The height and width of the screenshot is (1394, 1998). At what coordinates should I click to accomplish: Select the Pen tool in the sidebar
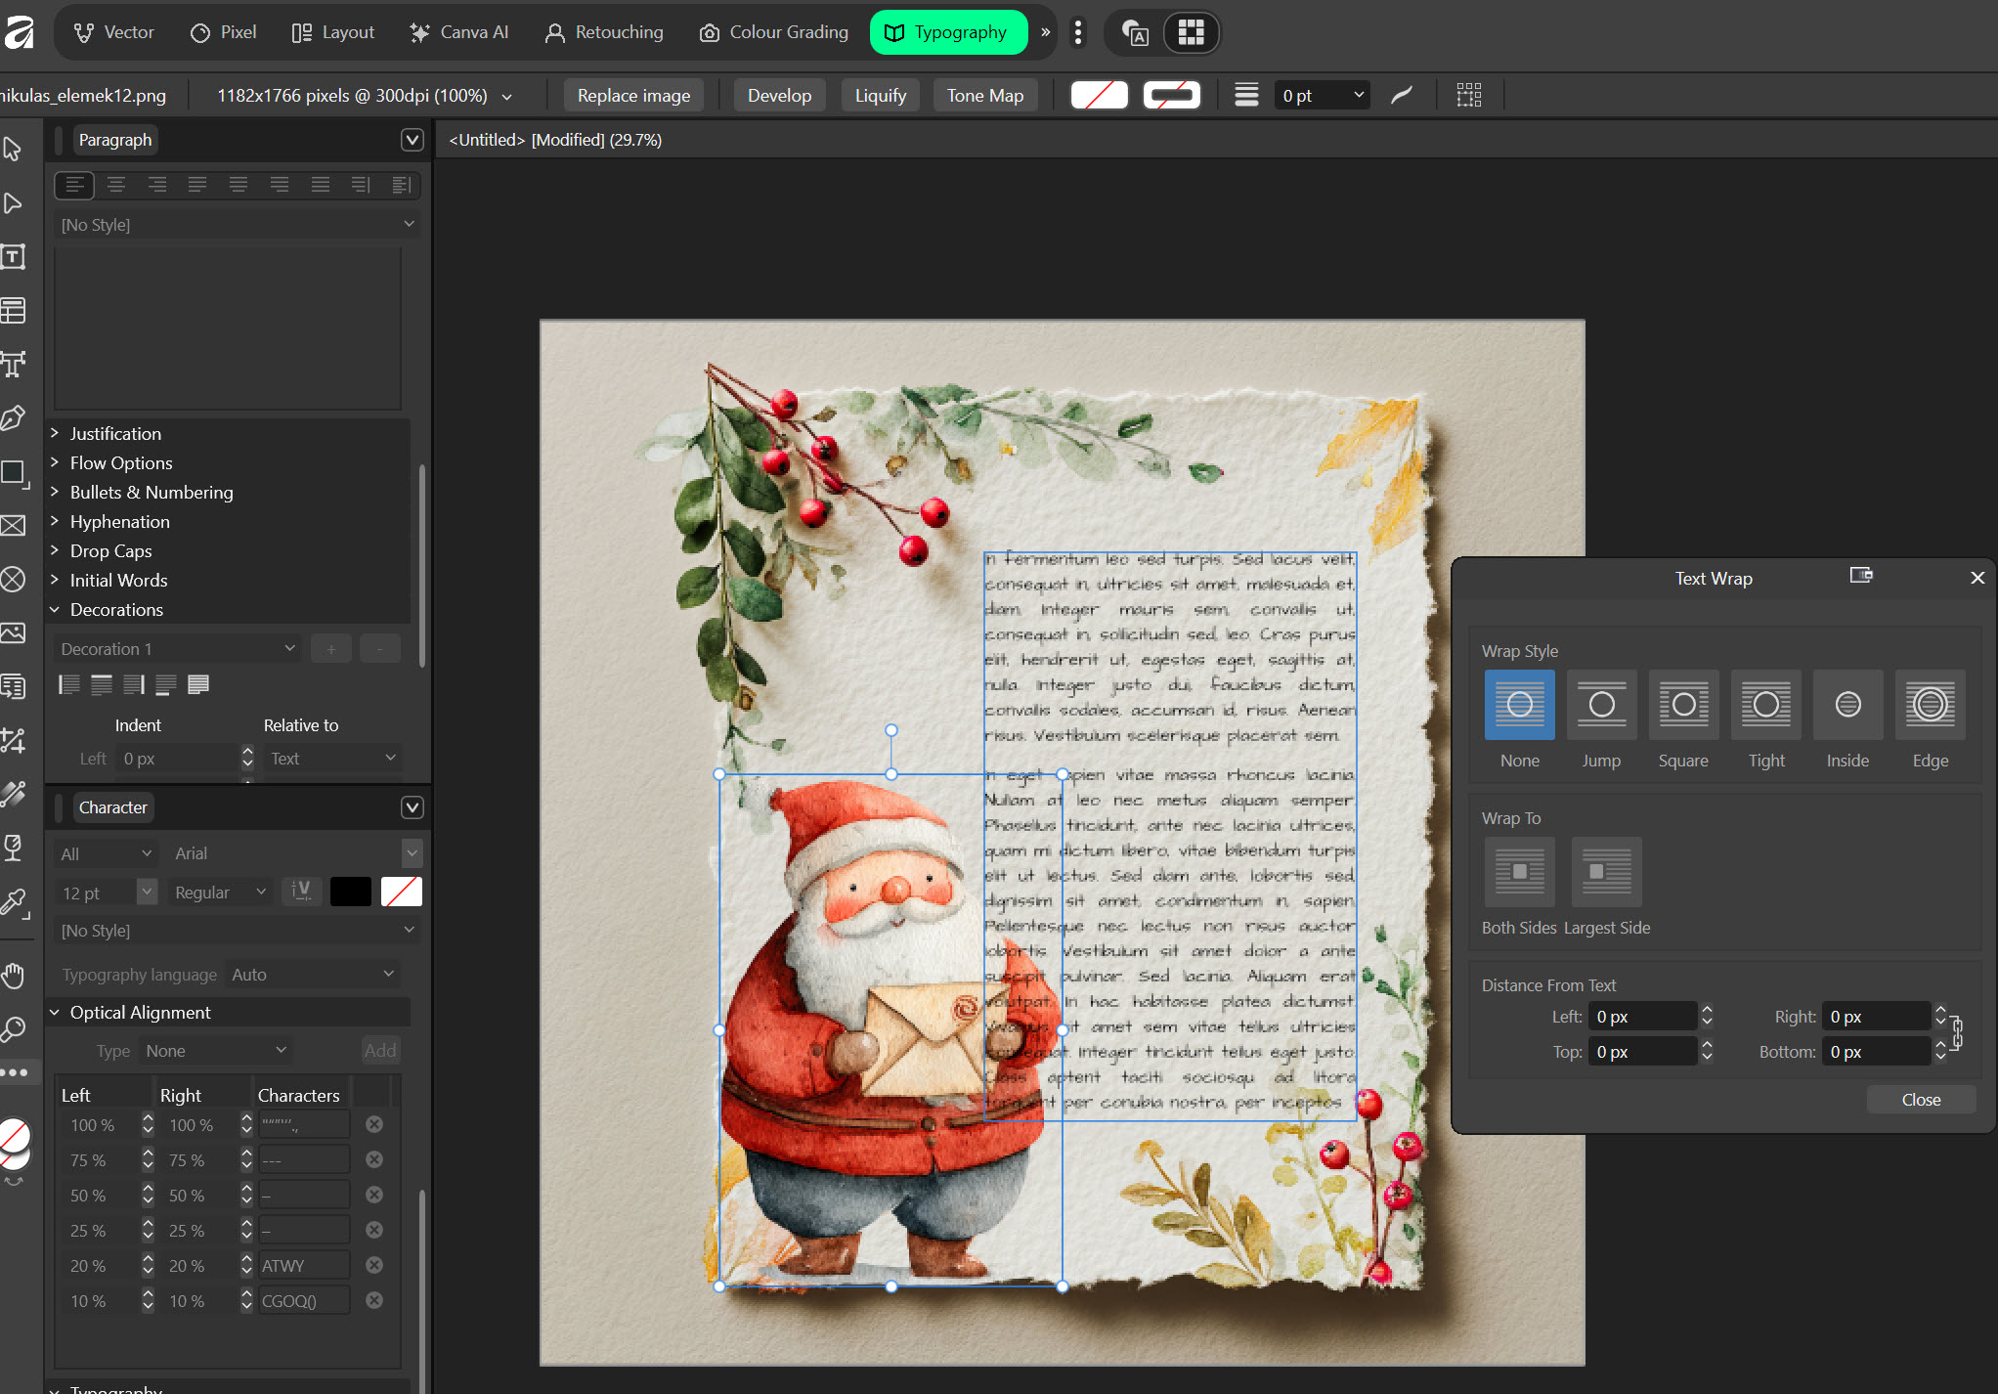(x=14, y=418)
